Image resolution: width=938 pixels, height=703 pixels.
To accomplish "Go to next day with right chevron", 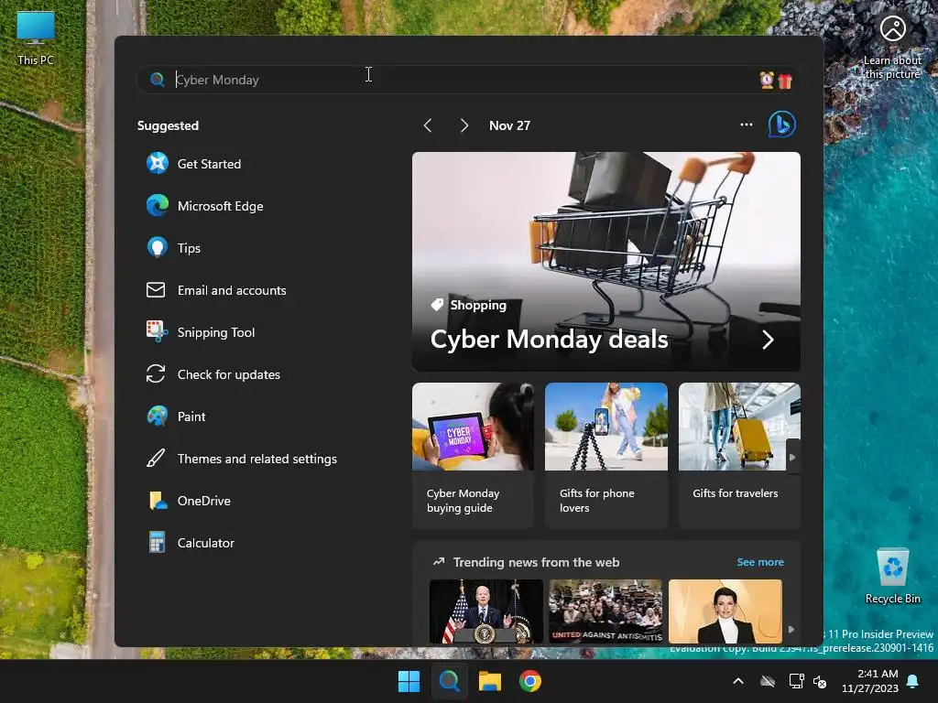I will [464, 125].
